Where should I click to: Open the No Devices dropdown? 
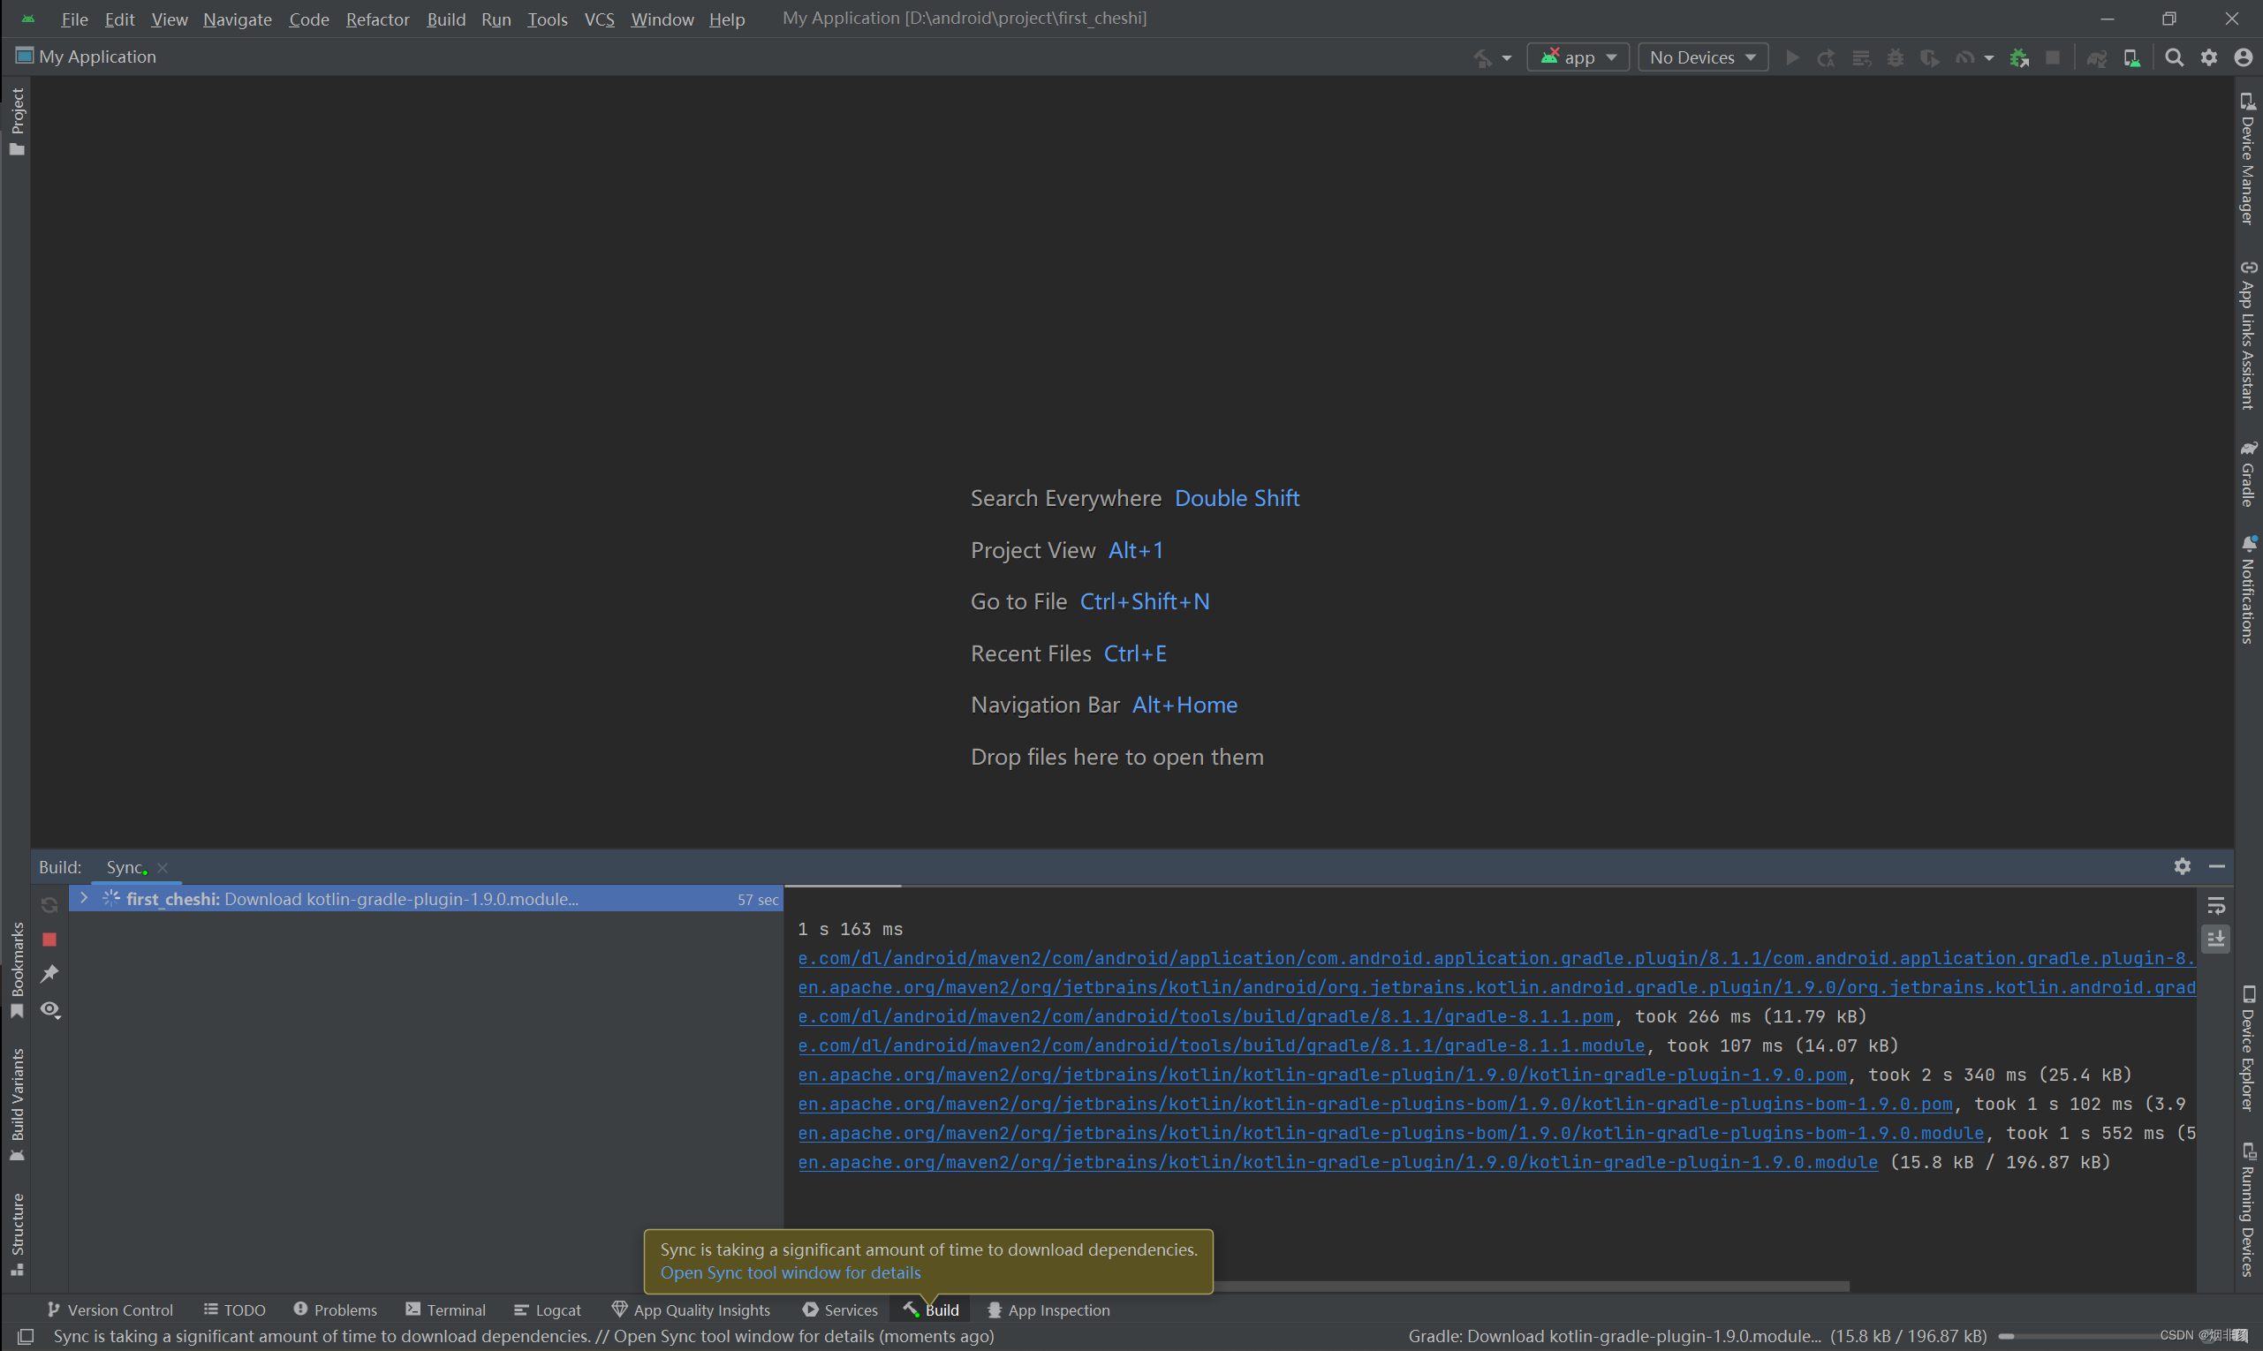pos(1702,57)
